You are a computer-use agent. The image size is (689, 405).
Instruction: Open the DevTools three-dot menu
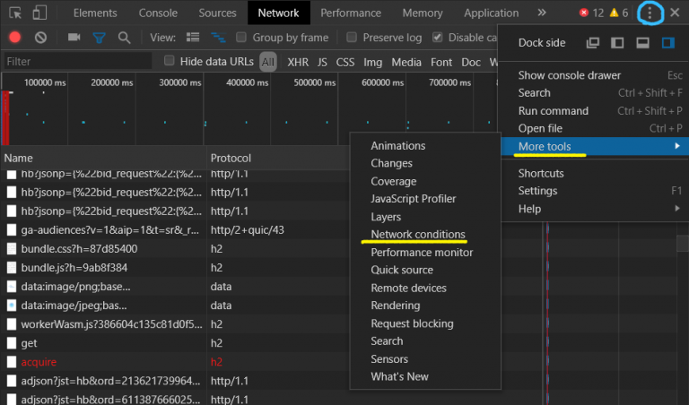coord(650,13)
